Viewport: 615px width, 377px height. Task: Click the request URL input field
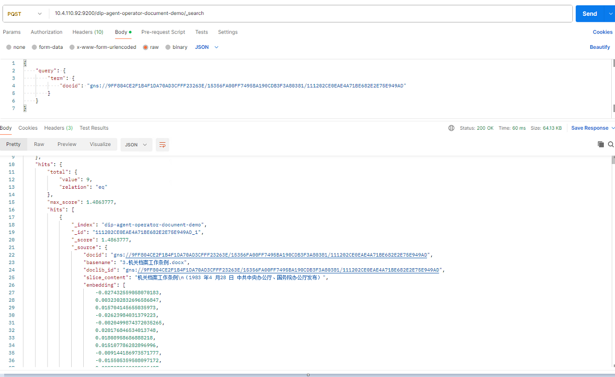(x=311, y=13)
